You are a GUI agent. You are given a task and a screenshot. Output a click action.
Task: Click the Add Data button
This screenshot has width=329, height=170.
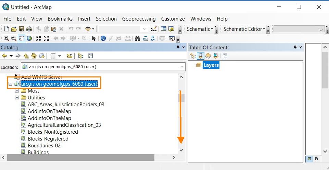tap(88, 29)
